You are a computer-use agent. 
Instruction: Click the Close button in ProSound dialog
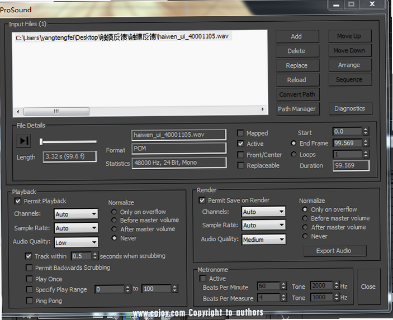click(x=368, y=286)
